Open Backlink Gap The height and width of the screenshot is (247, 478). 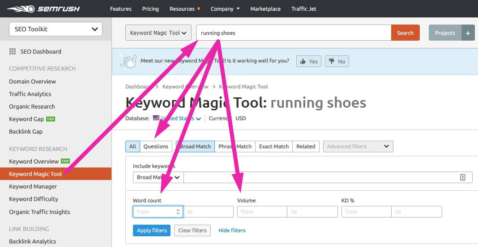(26, 131)
